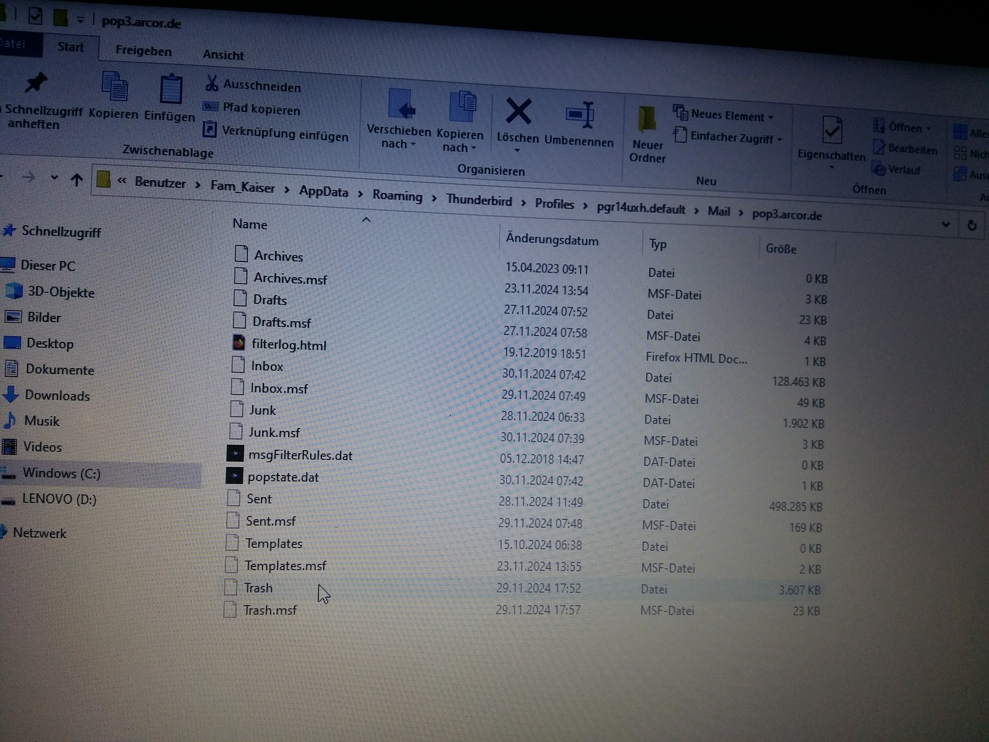This screenshot has height=742, width=989.
Task: Sort files by Name column
Action: pos(250,224)
